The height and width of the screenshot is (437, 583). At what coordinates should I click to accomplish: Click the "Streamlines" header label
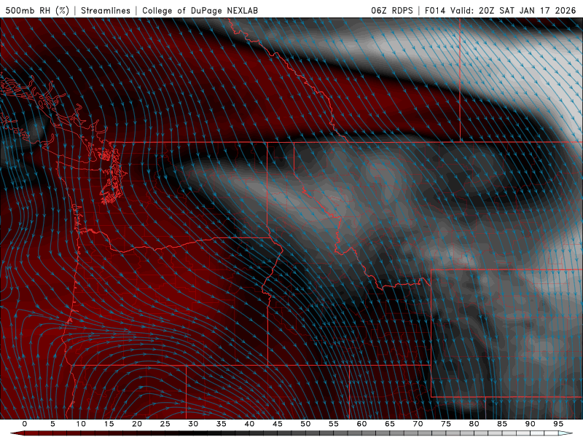point(106,10)
